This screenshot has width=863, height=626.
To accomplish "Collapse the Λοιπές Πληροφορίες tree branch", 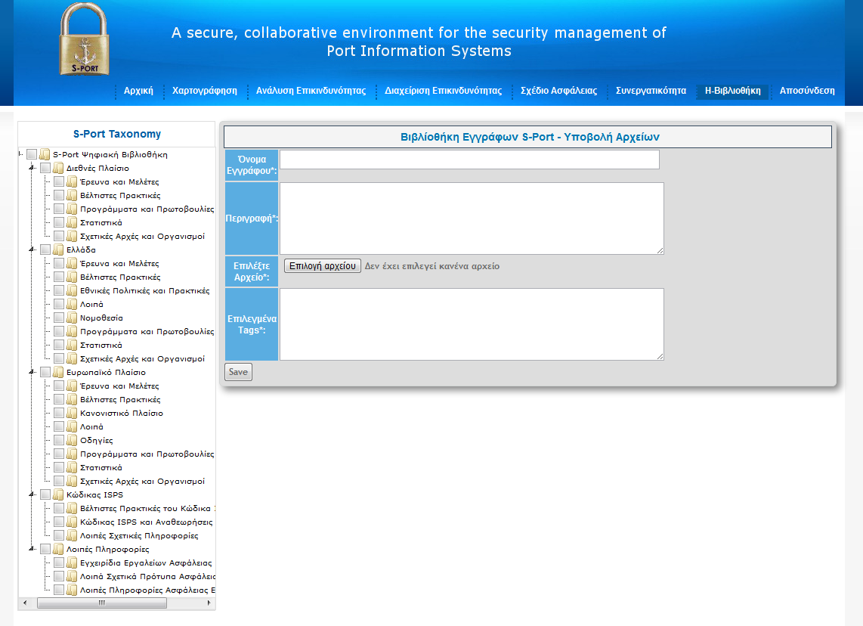I will tap(32, 549).
